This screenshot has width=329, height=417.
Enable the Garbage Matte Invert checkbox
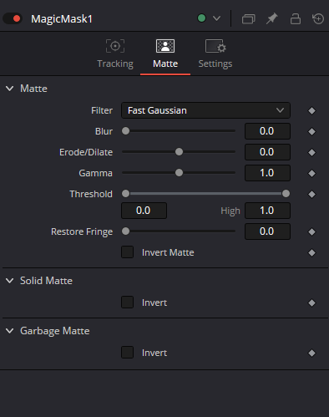pyautogui.click(x=127, y=353)
